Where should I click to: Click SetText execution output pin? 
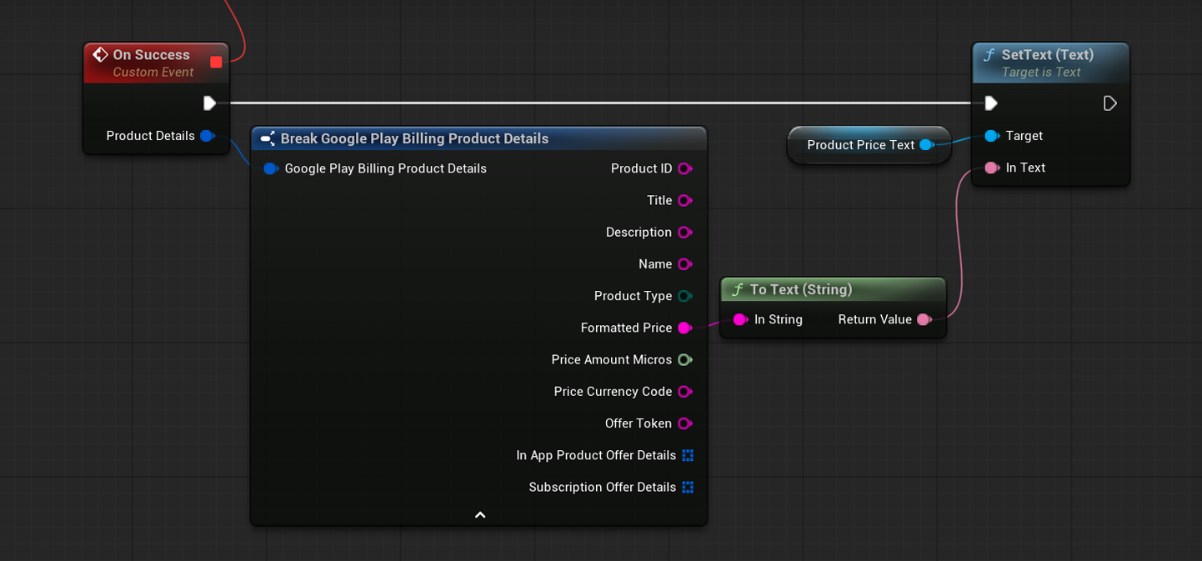tap(1110, 103)
